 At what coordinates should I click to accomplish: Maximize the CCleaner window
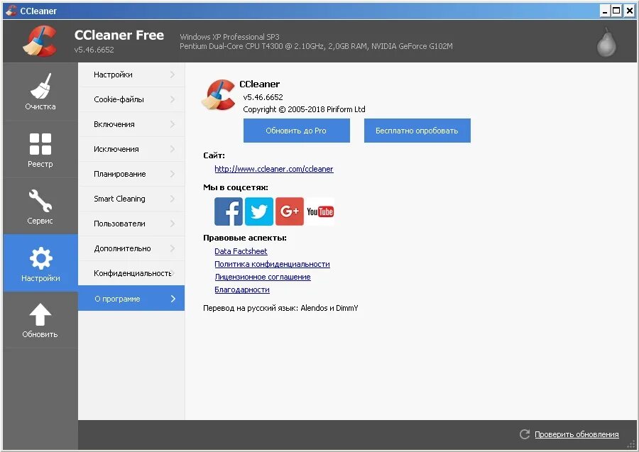coord(616,11)
